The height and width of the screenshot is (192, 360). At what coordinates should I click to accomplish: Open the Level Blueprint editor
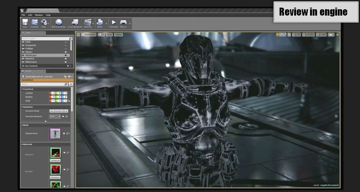tap(75, 22)
